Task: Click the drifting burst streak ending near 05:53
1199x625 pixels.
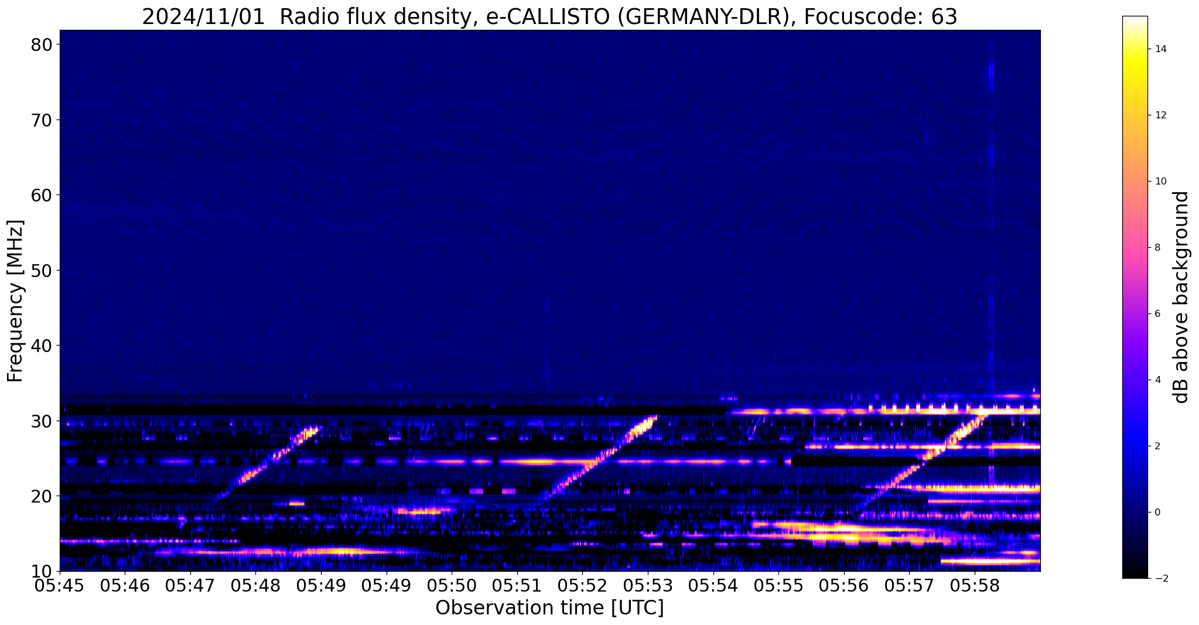Action: coord(597,460)
